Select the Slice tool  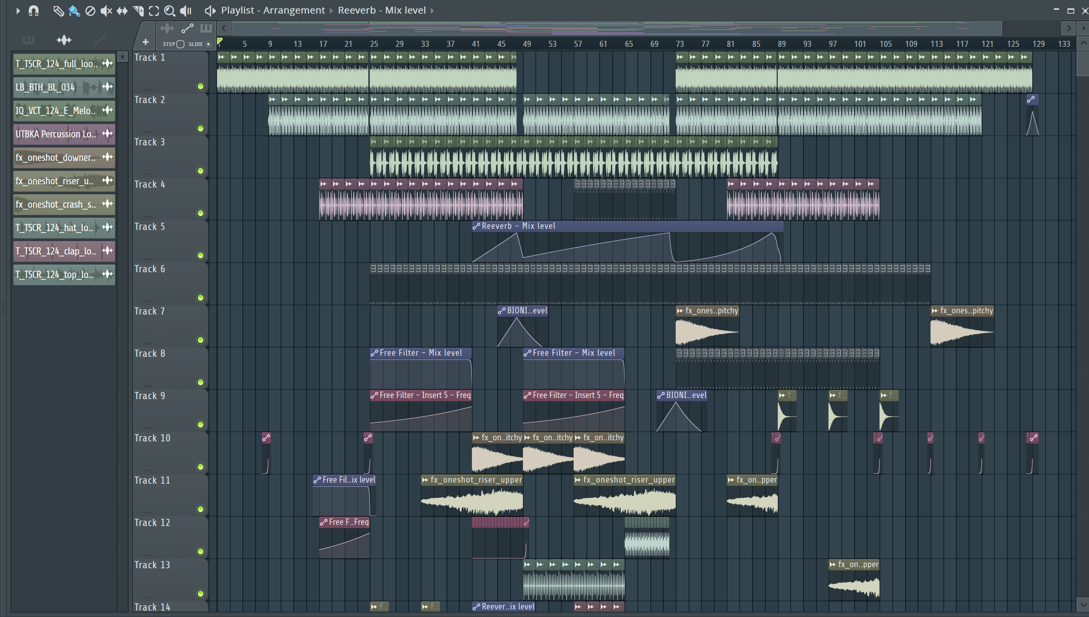[138, 11]
